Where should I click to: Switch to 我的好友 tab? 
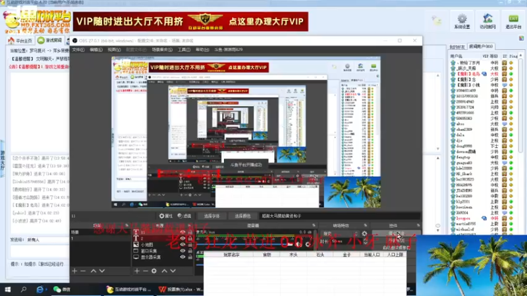[457, 47]
